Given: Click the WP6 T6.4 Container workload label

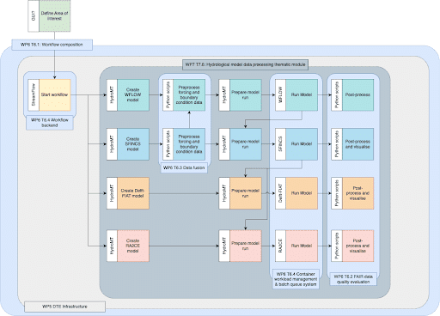Looking at the screenshot, I should tap(296, 279).
